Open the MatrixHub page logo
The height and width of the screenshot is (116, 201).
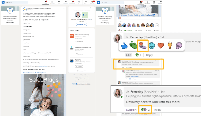(72, 61)
